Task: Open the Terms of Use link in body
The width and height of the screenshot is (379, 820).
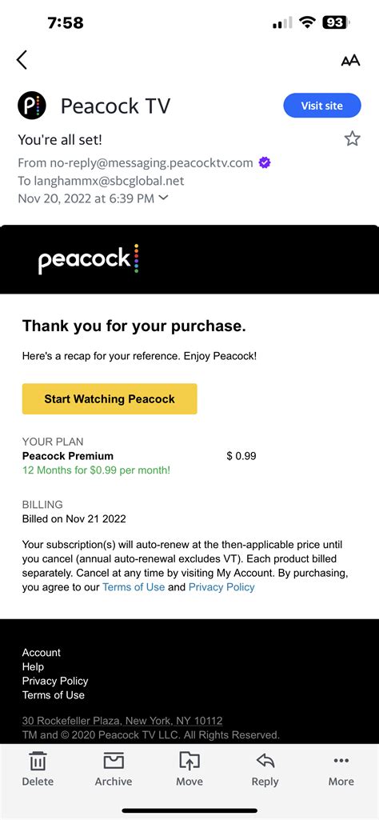Action: [x=134, y=586]
